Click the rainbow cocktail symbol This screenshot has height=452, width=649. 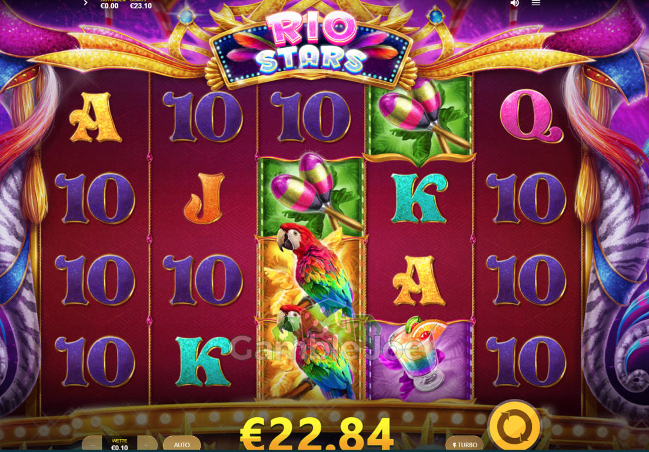coord(419,359)
